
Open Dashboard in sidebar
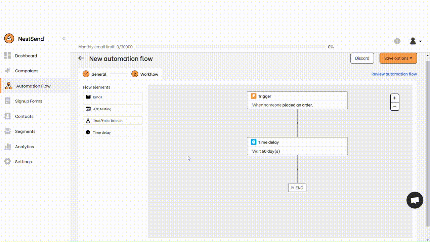coord(35,56)
